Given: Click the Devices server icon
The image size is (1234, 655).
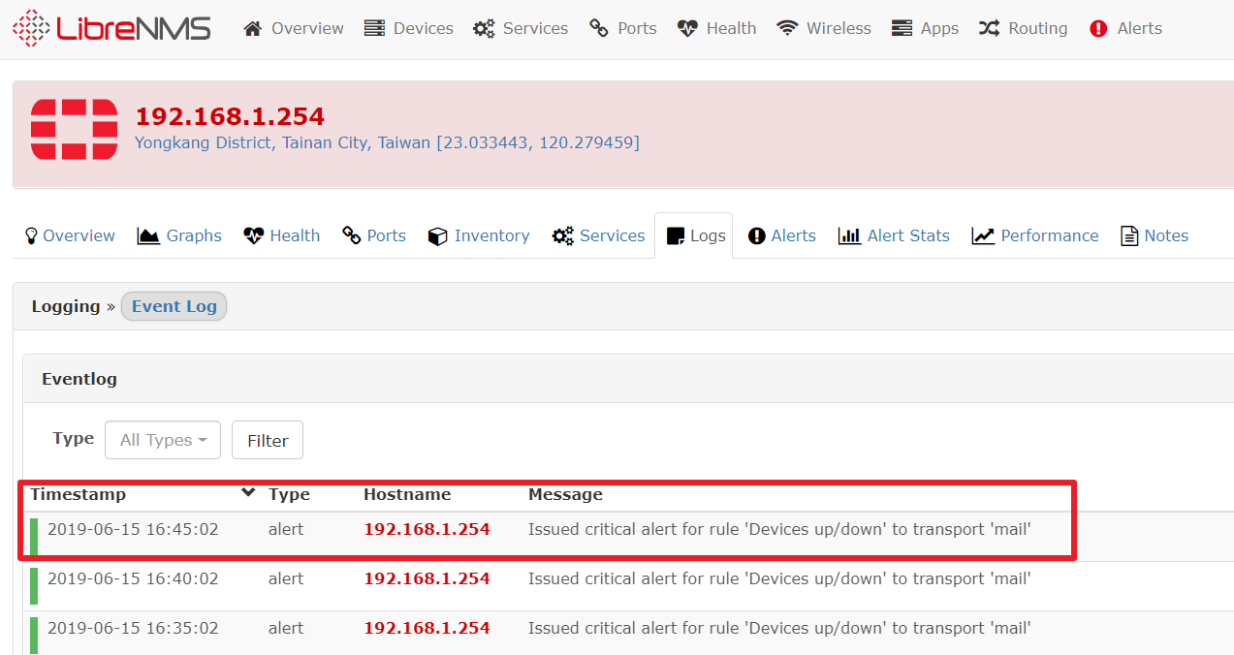Looking at the screenshot, I should click(374, 28).
